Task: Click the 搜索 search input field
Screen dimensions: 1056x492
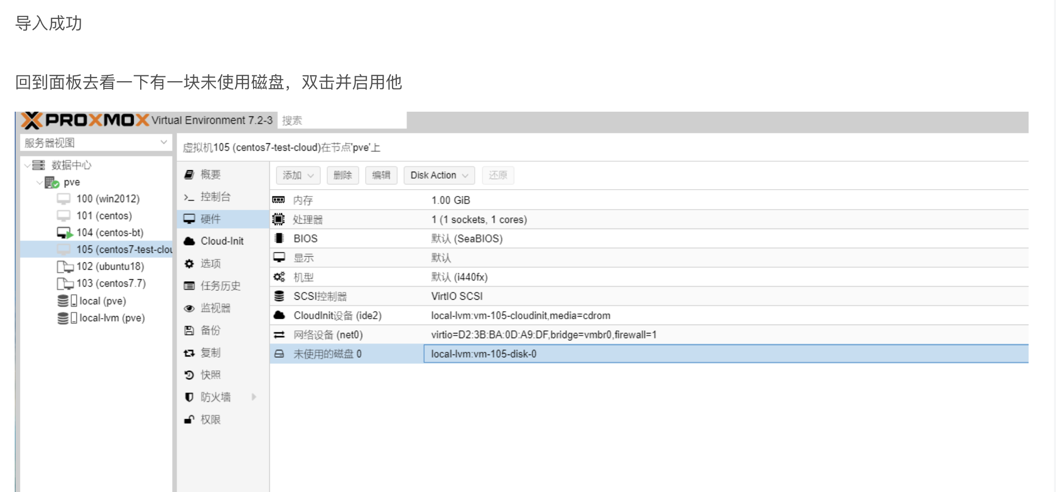Action: [343, 121]
